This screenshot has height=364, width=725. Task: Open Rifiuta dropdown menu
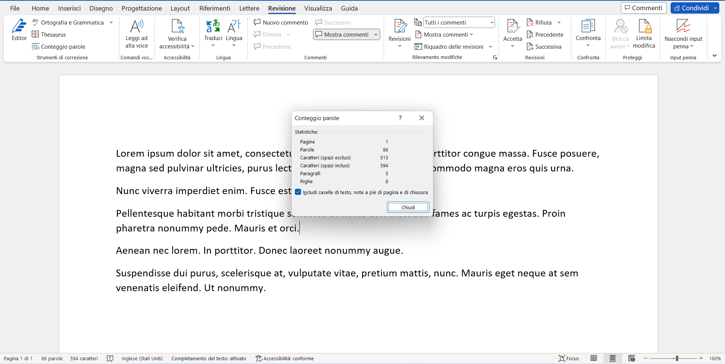(x=559, y=22)
